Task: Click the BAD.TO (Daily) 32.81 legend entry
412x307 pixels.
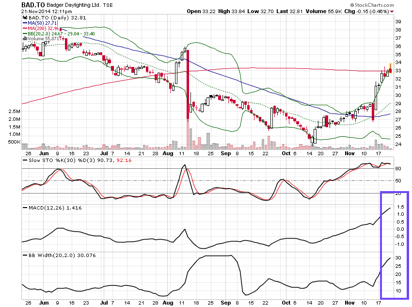Action: click(x=57, y=17)
